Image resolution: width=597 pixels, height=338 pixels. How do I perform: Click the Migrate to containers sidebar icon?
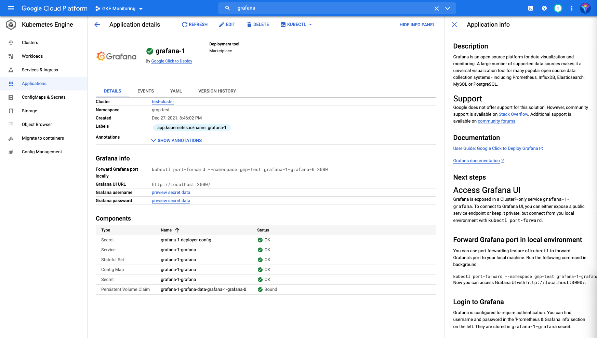[11, 138]
